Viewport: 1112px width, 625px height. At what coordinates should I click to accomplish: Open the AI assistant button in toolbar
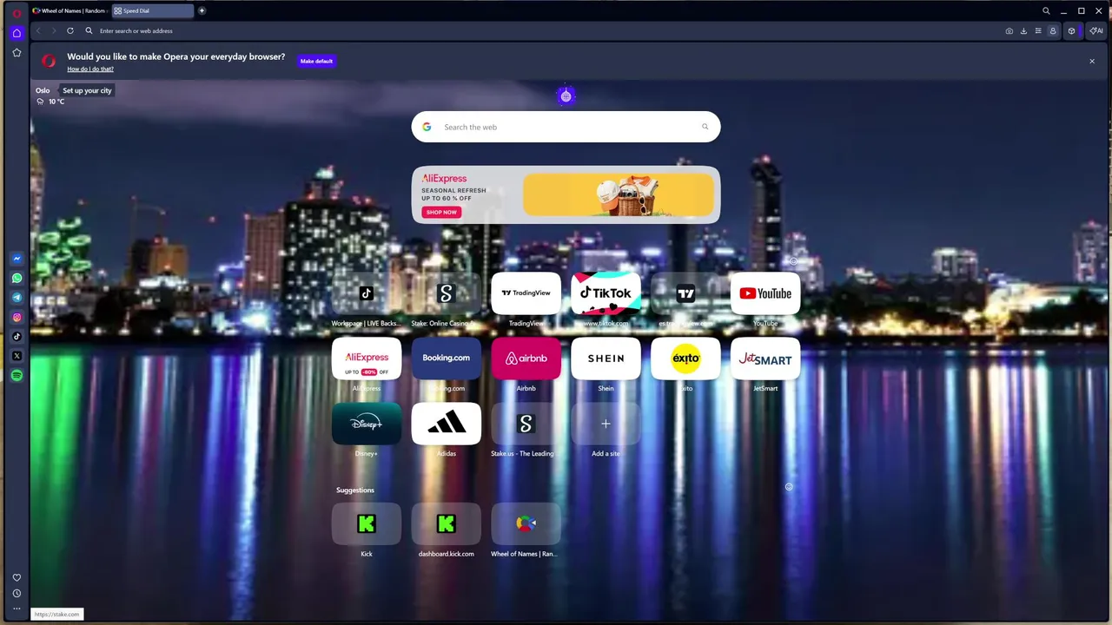tap(1095, 30)
